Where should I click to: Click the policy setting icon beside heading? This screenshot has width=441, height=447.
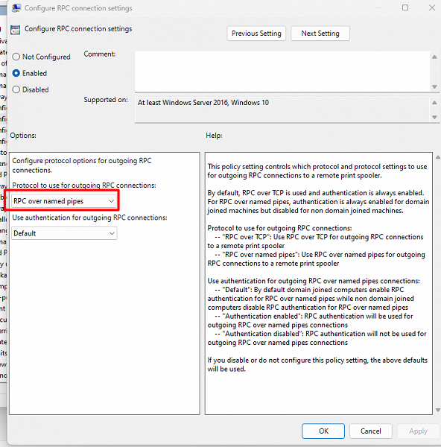pyautogui.click(x=16, y=30)
